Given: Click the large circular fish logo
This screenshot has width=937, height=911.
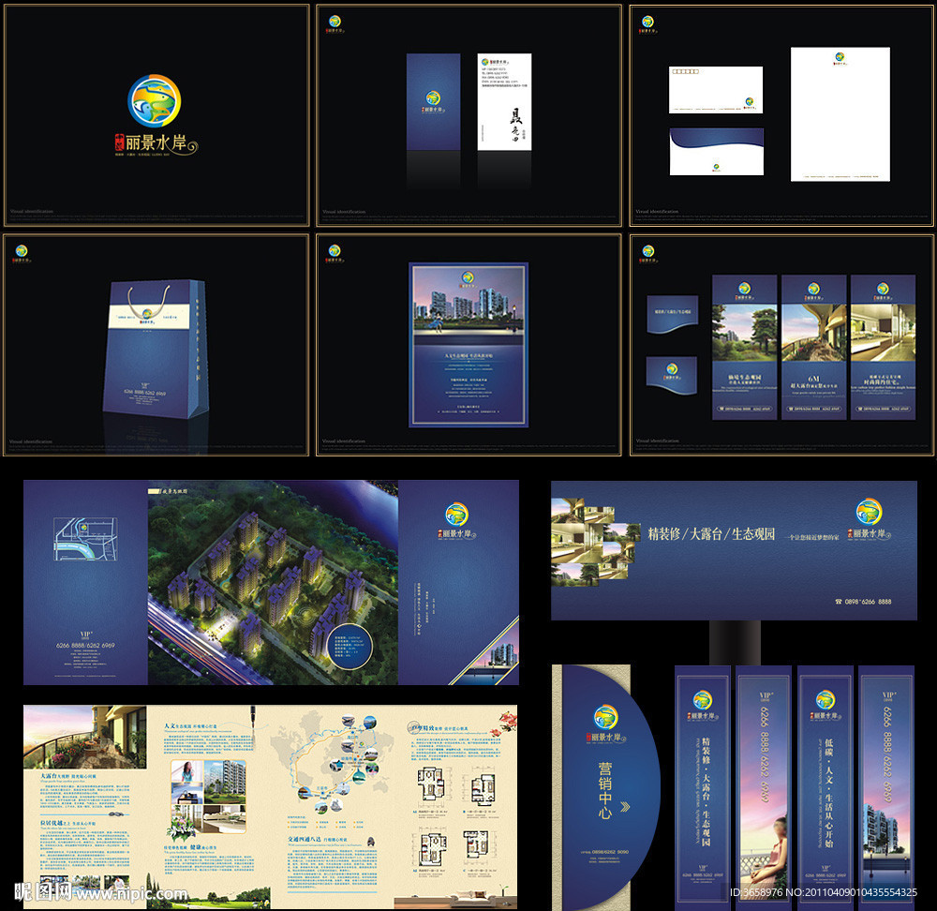Looking at the screenshot, I should click(155, 100).
